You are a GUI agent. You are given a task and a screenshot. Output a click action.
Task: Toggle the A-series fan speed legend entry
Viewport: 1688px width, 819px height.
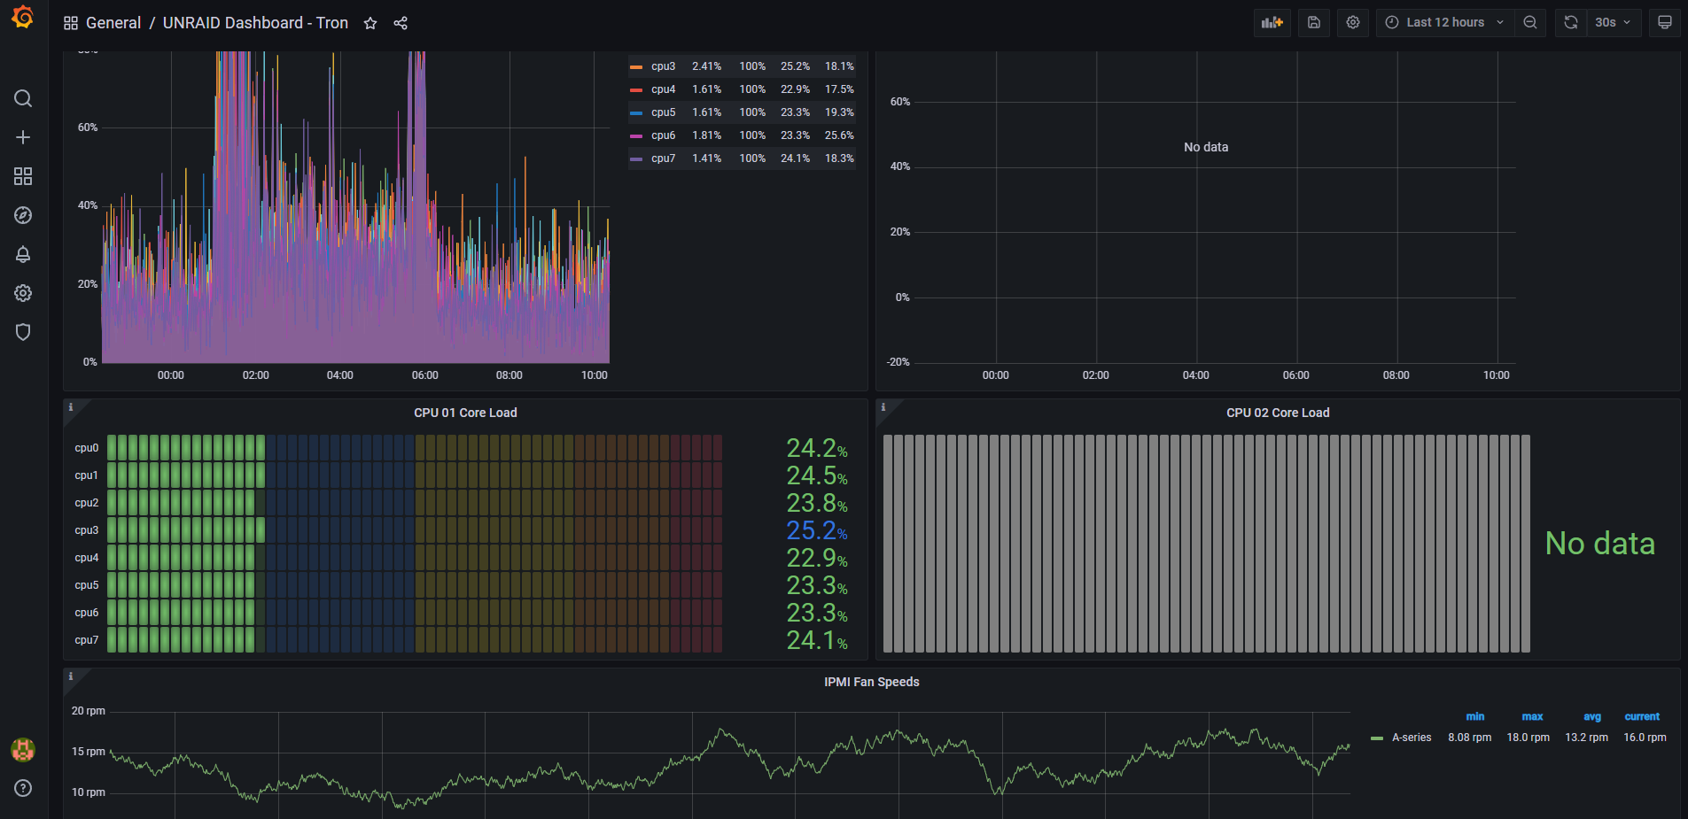pyautogui.click(x=1412, y=738)
